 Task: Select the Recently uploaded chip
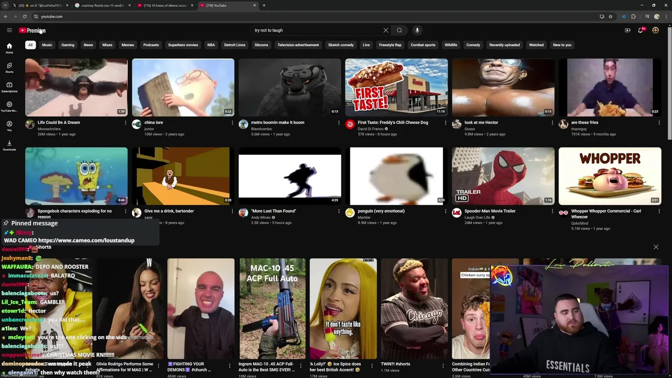[505, 45]
